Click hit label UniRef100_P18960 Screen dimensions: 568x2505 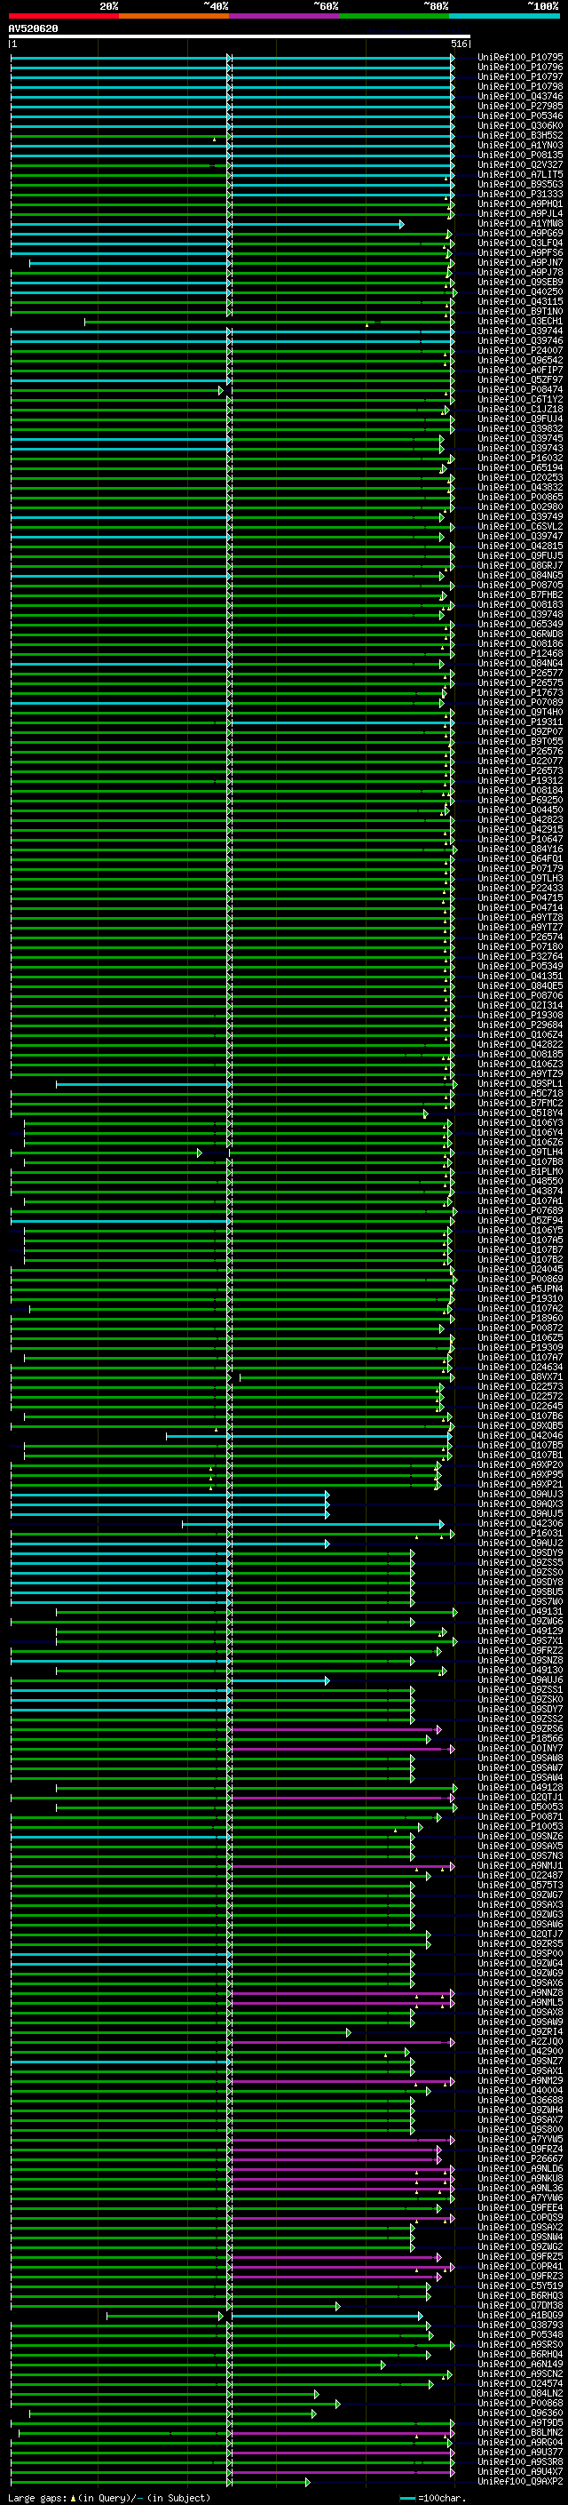(520, 1318)
